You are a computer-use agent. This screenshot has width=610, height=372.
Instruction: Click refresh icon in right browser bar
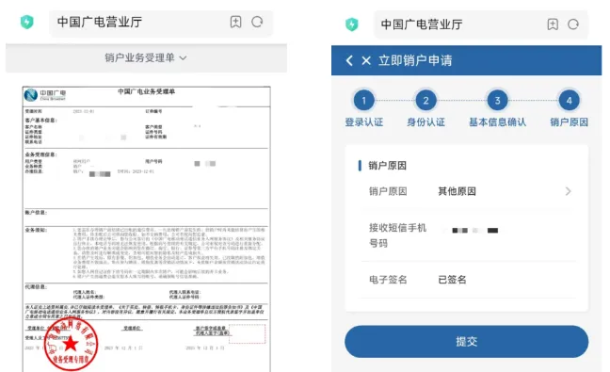(x=573, y=24)
